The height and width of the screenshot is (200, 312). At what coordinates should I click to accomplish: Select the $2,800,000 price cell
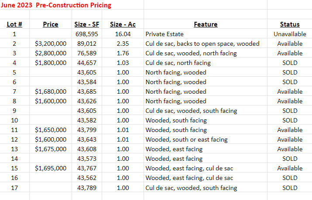[x=51, y=53]
